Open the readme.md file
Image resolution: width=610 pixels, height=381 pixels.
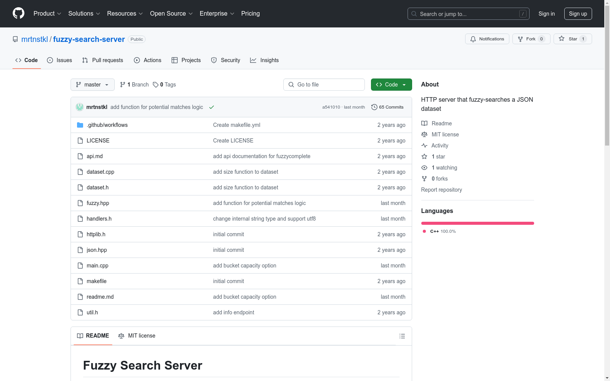(100, 297)
